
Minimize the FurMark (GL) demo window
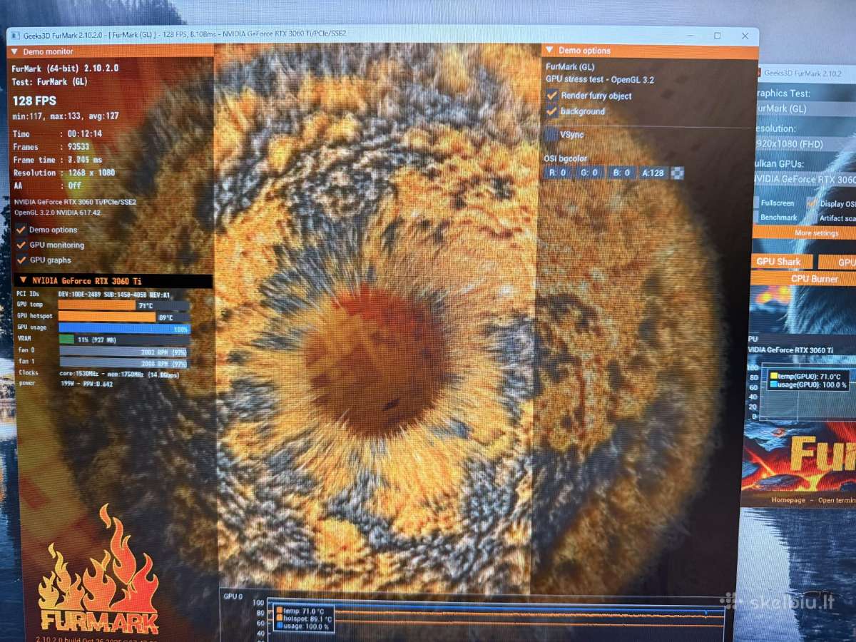pos(689,35)
